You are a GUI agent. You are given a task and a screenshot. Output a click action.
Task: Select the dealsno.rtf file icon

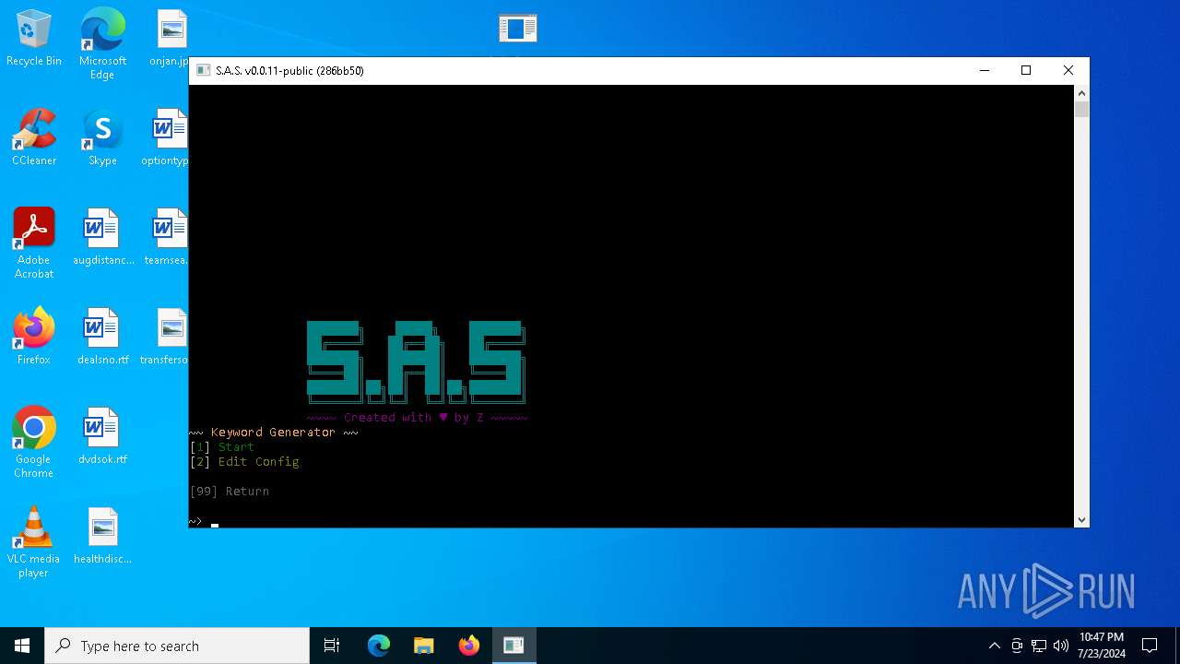[x=102, y=338]
